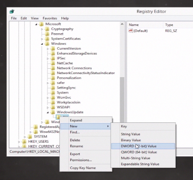
Task: Expand the HKEY_USERS hive arrow
Action: (x=19, y=142)
